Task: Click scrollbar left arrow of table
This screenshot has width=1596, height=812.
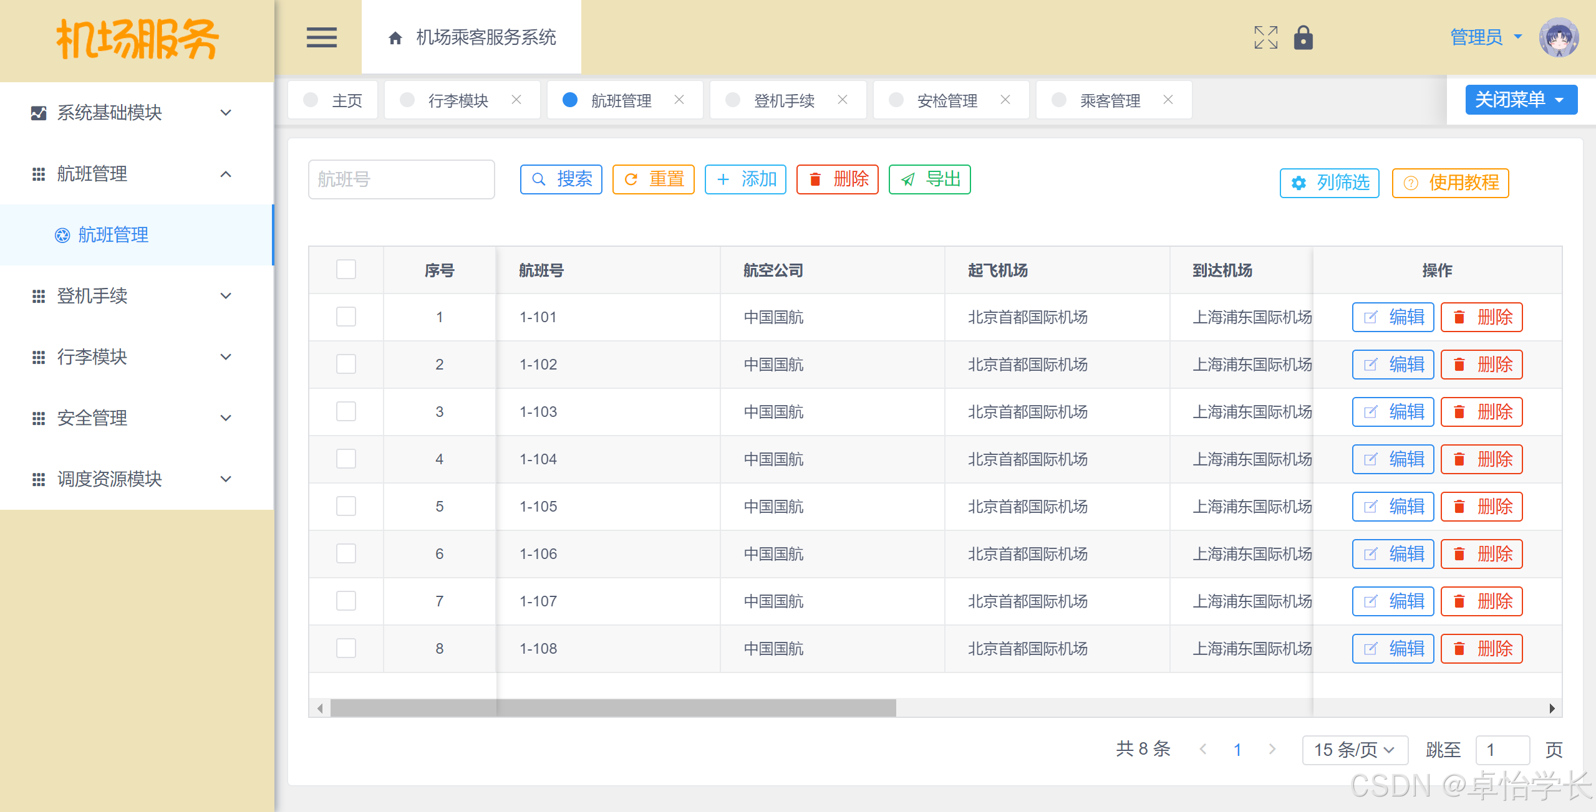Action: (320, 708)
